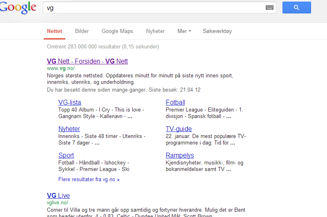
Task: Open the Google Maps tab
Action: click(x=117, y=31)
